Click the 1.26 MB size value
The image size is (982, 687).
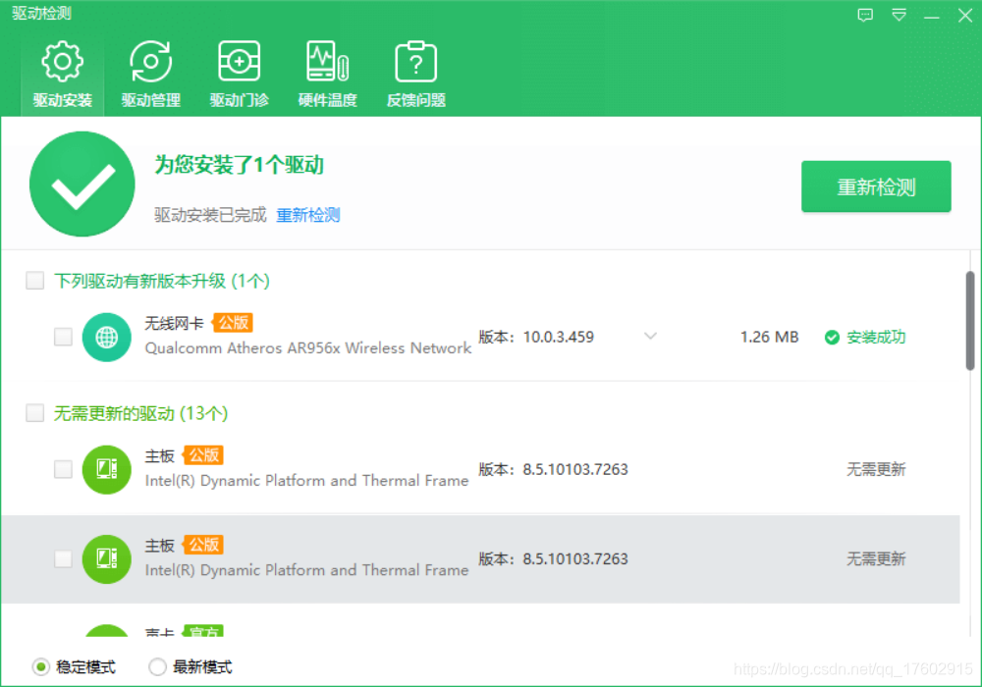(x=769, y=338)
